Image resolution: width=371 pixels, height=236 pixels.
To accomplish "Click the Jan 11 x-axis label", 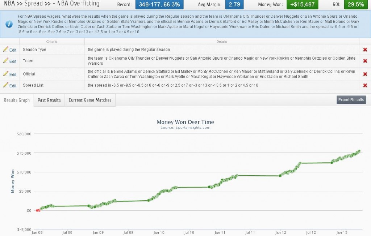I will pos(220,232).
